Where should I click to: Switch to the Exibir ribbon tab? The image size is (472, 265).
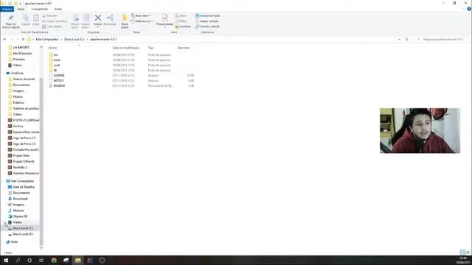point(58,9)
